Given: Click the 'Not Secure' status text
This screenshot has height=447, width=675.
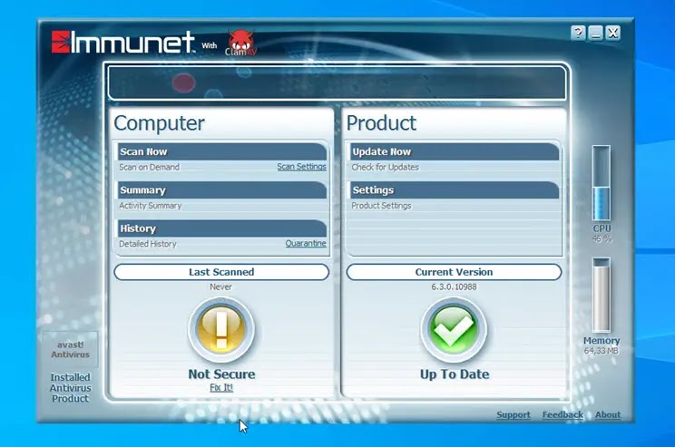Looking at the screenshot, I should 221,374.
